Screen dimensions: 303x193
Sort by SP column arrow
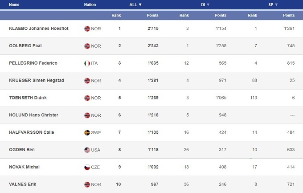276,4
